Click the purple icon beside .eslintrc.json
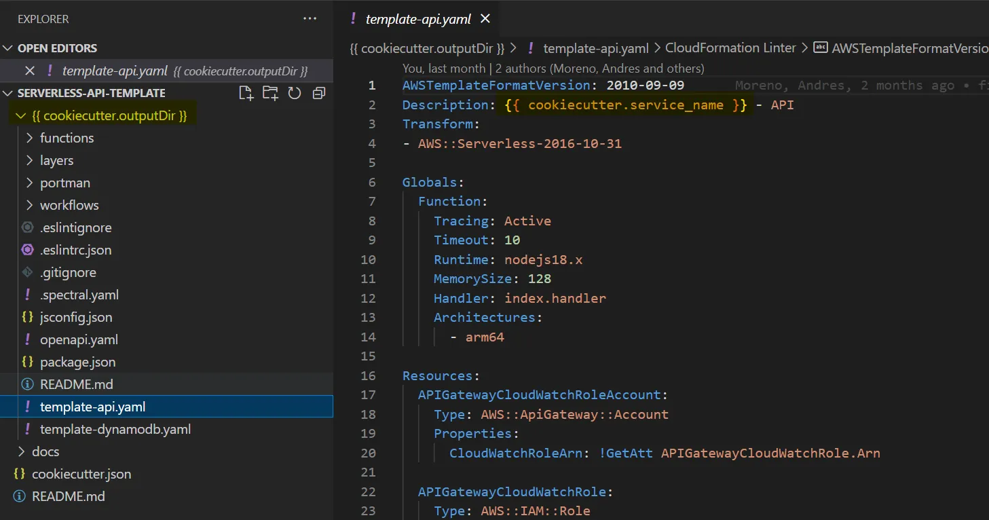Image resolution: width=989 pixels, height=520 pixels. click(x=27, y=250)
